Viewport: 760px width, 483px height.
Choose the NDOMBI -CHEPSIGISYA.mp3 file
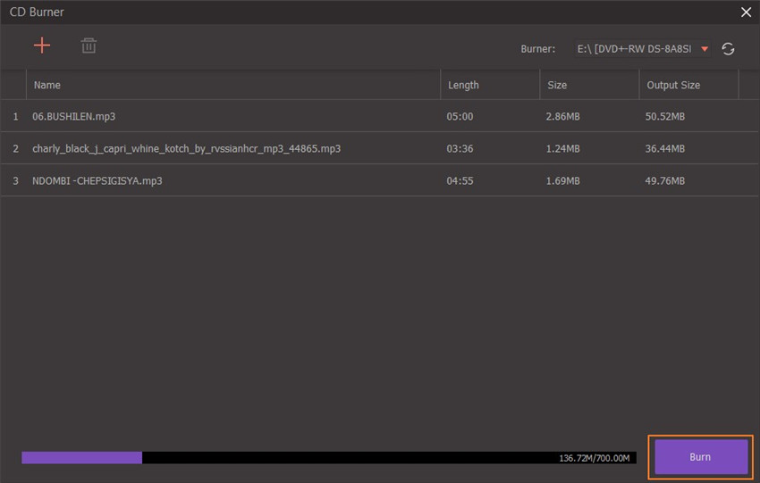click(97, 180)
